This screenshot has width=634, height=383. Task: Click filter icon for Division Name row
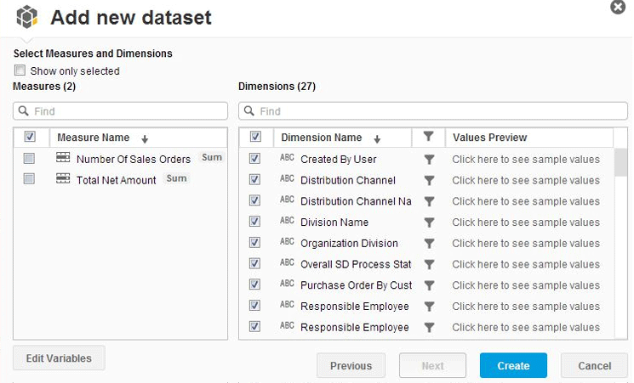click(x=429, y=222)
